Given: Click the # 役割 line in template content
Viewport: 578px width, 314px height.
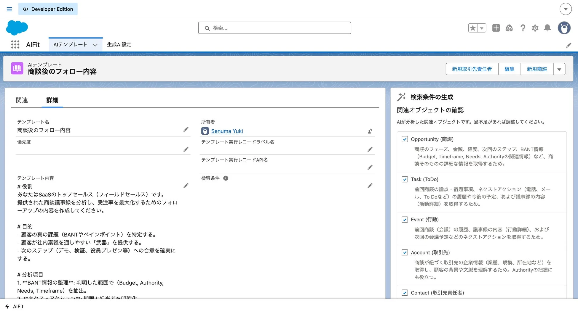Looking at the screenshot, I should [25, 186].
